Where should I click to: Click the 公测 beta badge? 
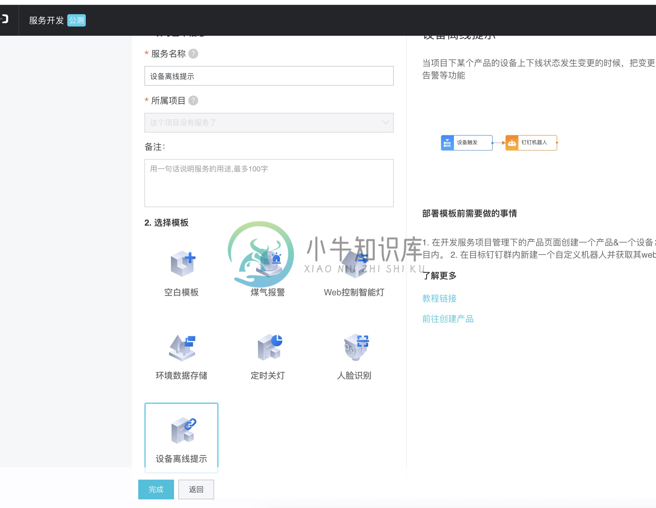point(77,20)
